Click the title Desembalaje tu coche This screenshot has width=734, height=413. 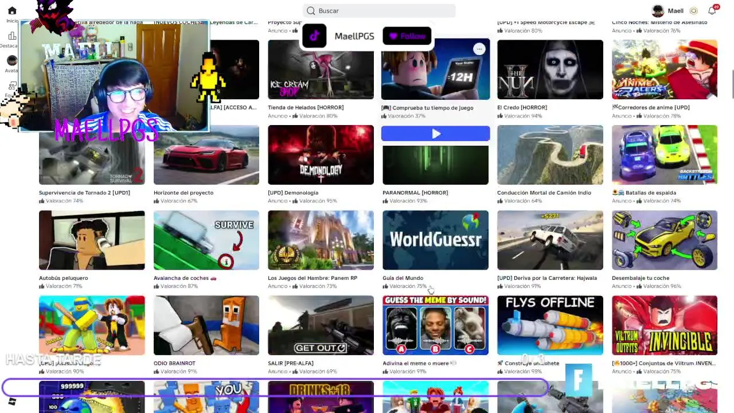point(641,278)
